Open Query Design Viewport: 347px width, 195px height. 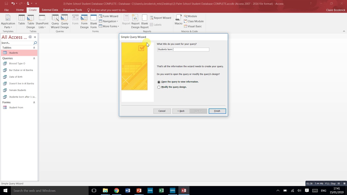pyautogui.click(x=65, y=21)
